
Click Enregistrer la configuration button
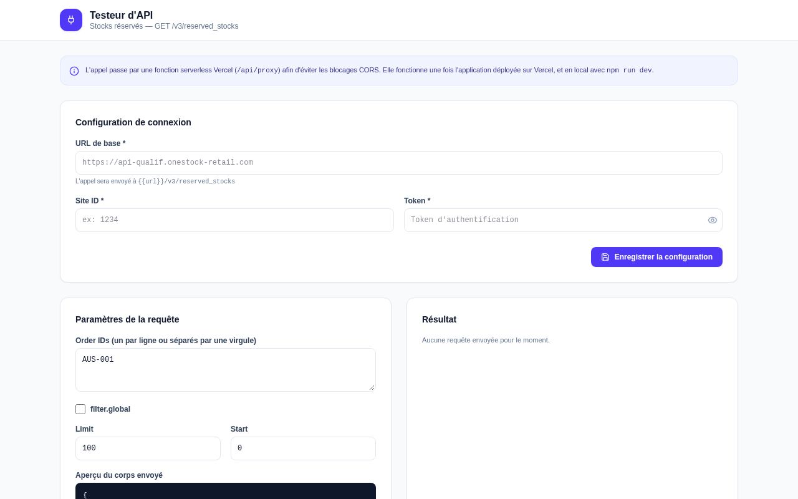(656, 257)
